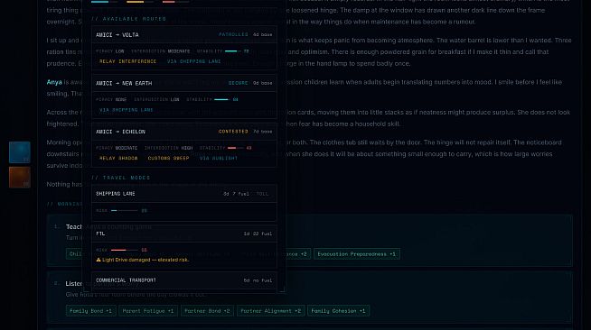Click the red gauge bar atop the panel

coord(175,2)
